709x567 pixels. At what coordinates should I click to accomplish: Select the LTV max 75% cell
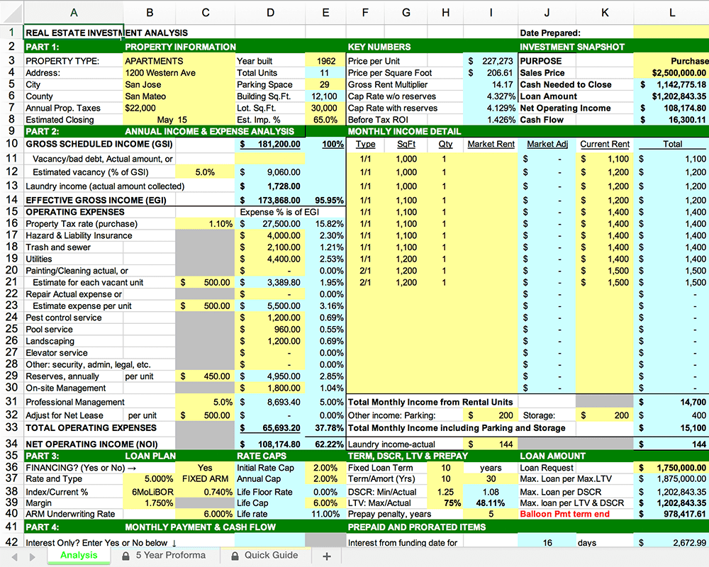[x=445, y=503]
